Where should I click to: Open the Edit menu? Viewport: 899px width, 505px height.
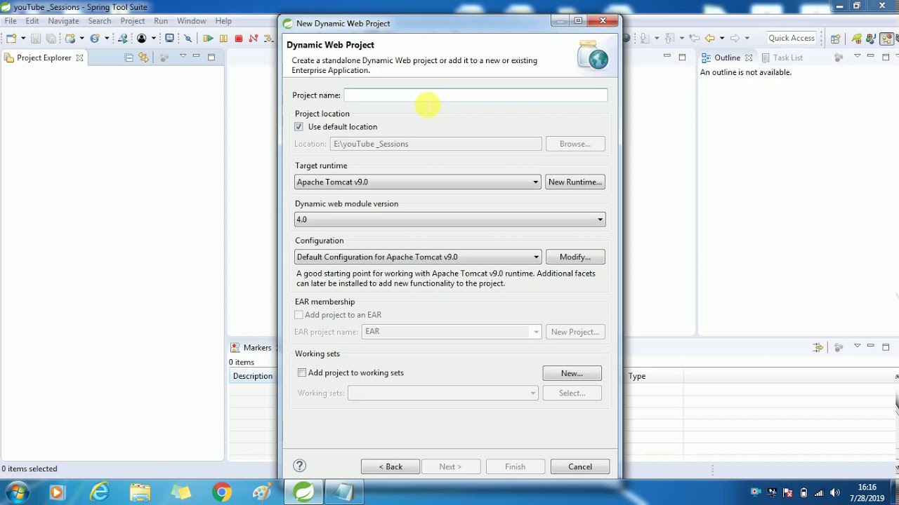32,21
